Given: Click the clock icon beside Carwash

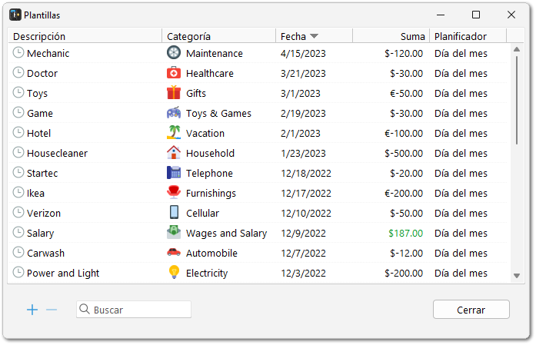Looking at the screenshot, I should tap(18, 253).
